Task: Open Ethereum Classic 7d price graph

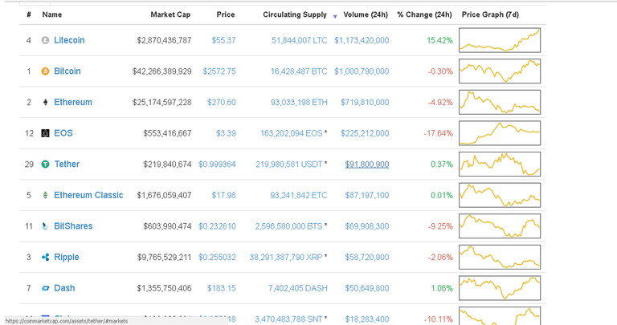Action: (500, 195)
